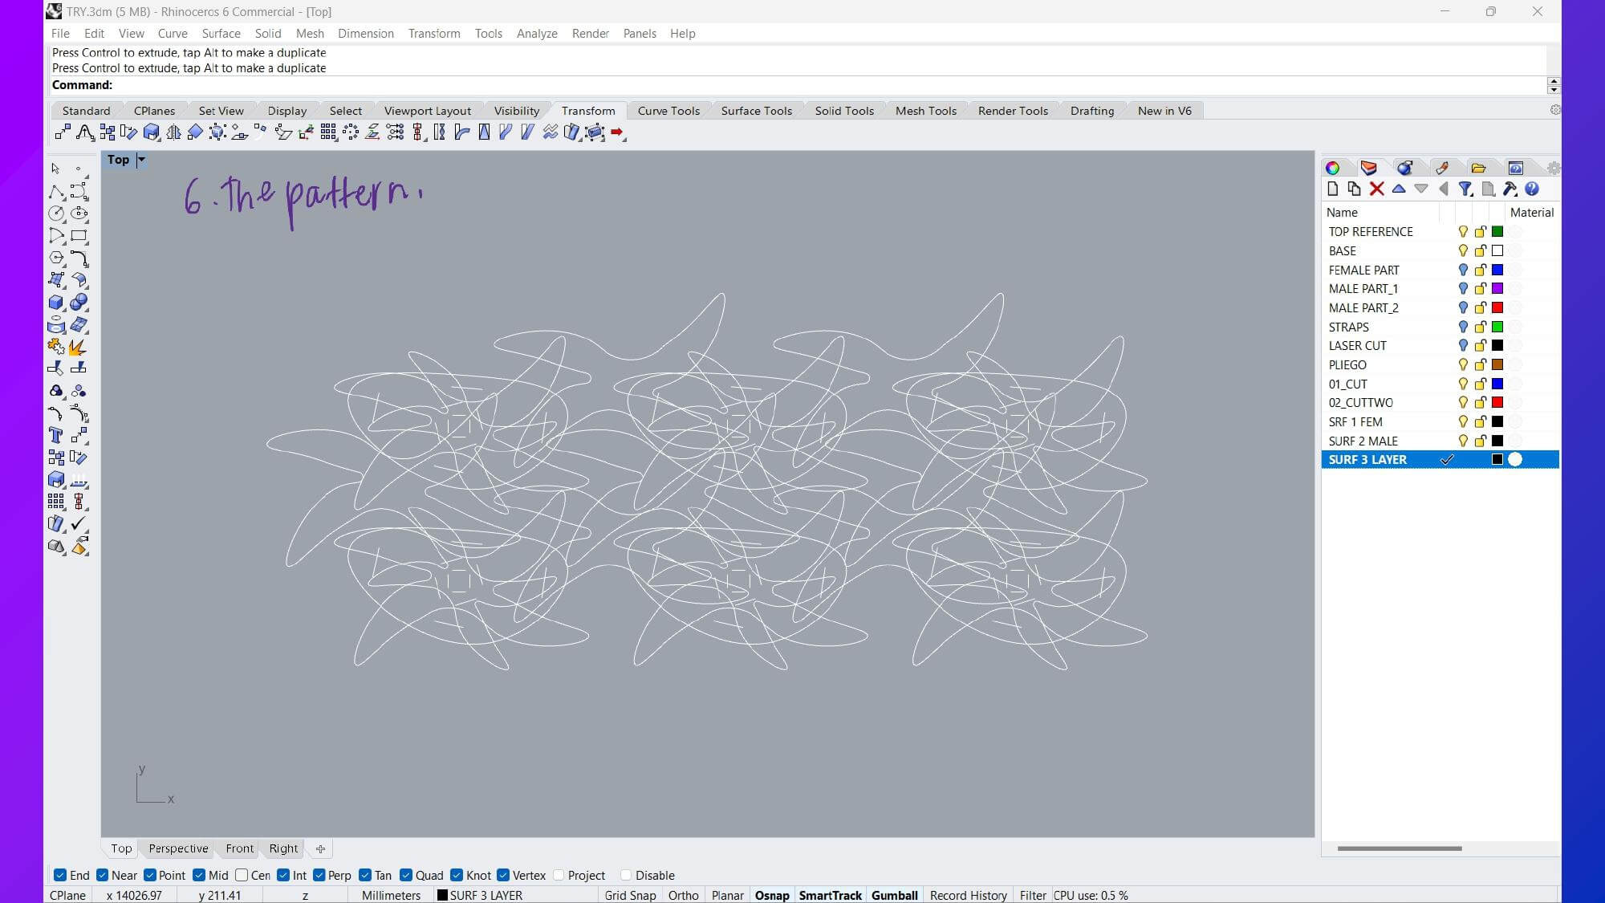The width and height of the screenshot is (1605, 903).
Task: Click the Mirror tool icon
Action: pos(173,132)
